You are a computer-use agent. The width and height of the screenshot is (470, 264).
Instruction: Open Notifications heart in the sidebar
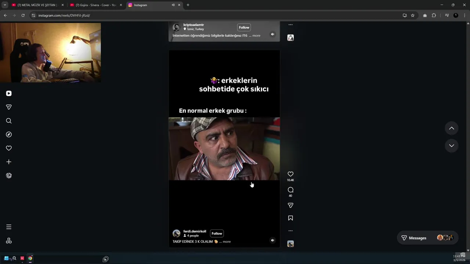tap(9, 148)
